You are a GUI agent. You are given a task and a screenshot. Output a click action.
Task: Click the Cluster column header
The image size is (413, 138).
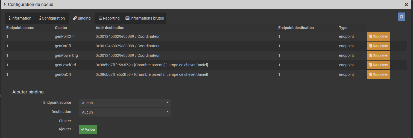(x=61, y=28)
